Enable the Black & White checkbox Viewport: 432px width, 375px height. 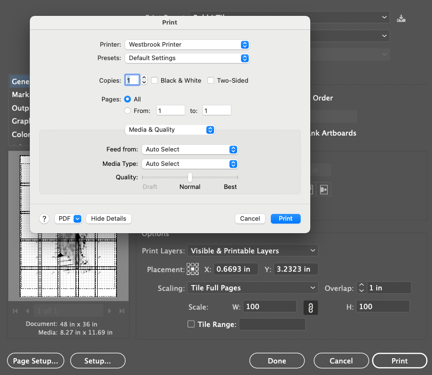tap(154, 80)
